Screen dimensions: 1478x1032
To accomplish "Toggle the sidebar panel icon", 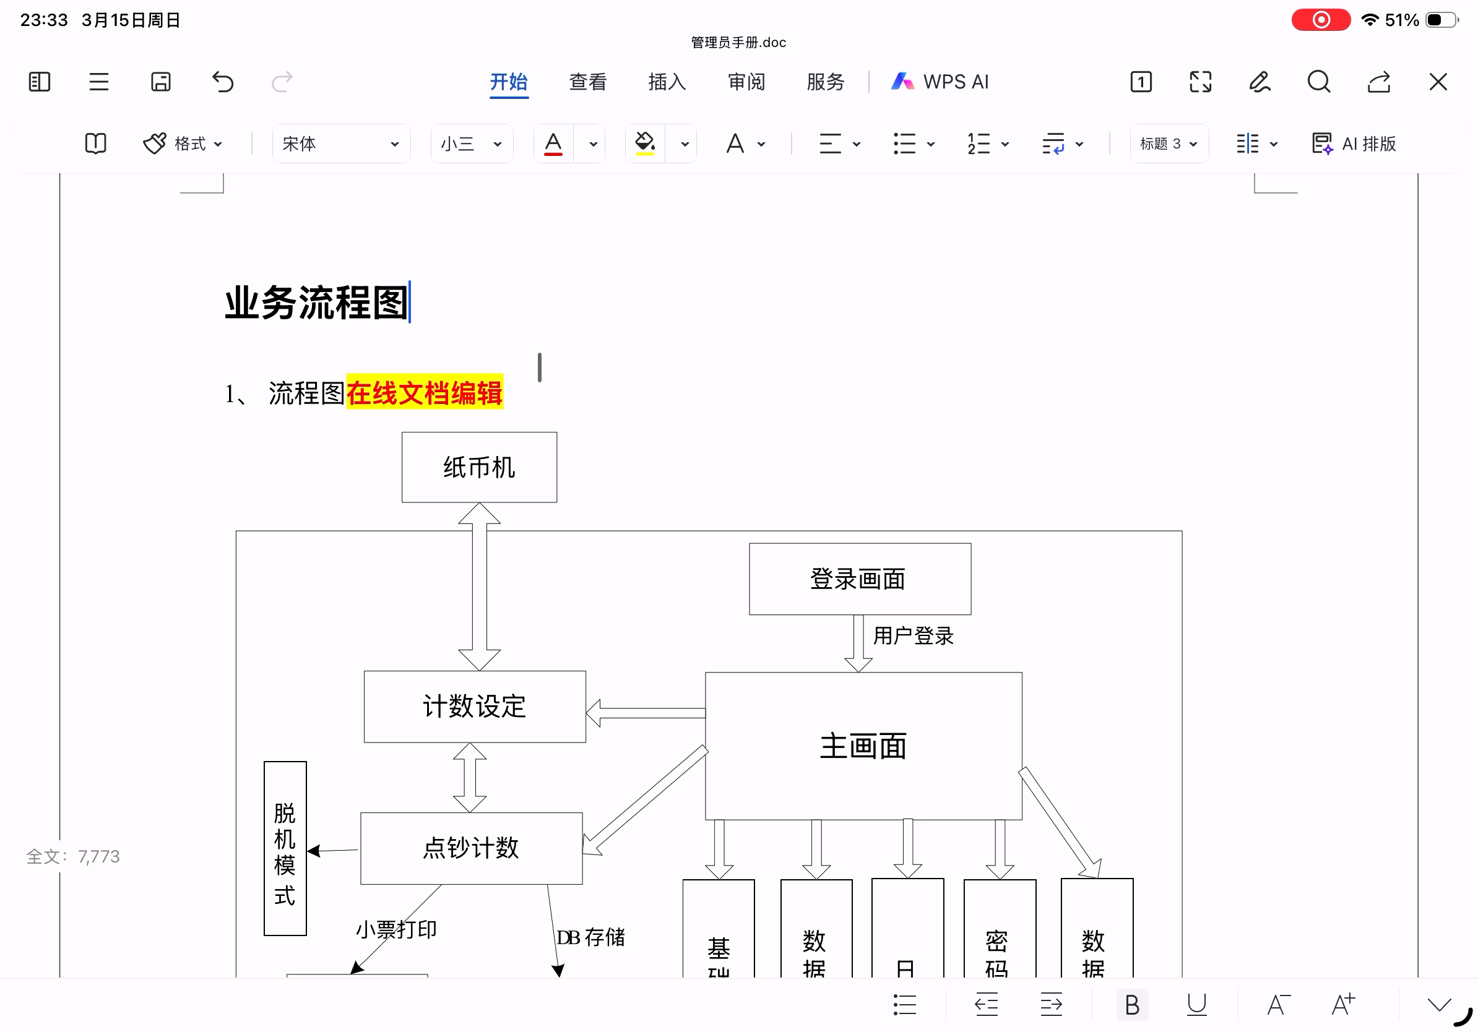I will [39, 82].
